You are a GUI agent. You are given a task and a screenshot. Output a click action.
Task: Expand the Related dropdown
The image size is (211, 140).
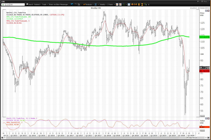click(38, 5)
